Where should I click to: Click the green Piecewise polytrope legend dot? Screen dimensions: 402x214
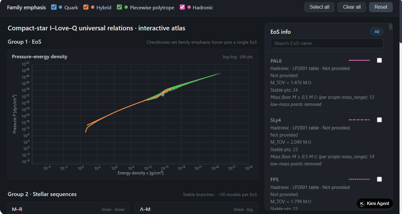pos(126,7)
